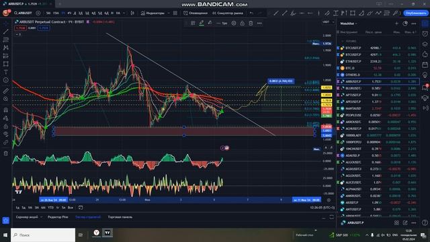Screen dimensions: 430x242
Task: Select the geometric shapes tool
Action: click(6, 64)
